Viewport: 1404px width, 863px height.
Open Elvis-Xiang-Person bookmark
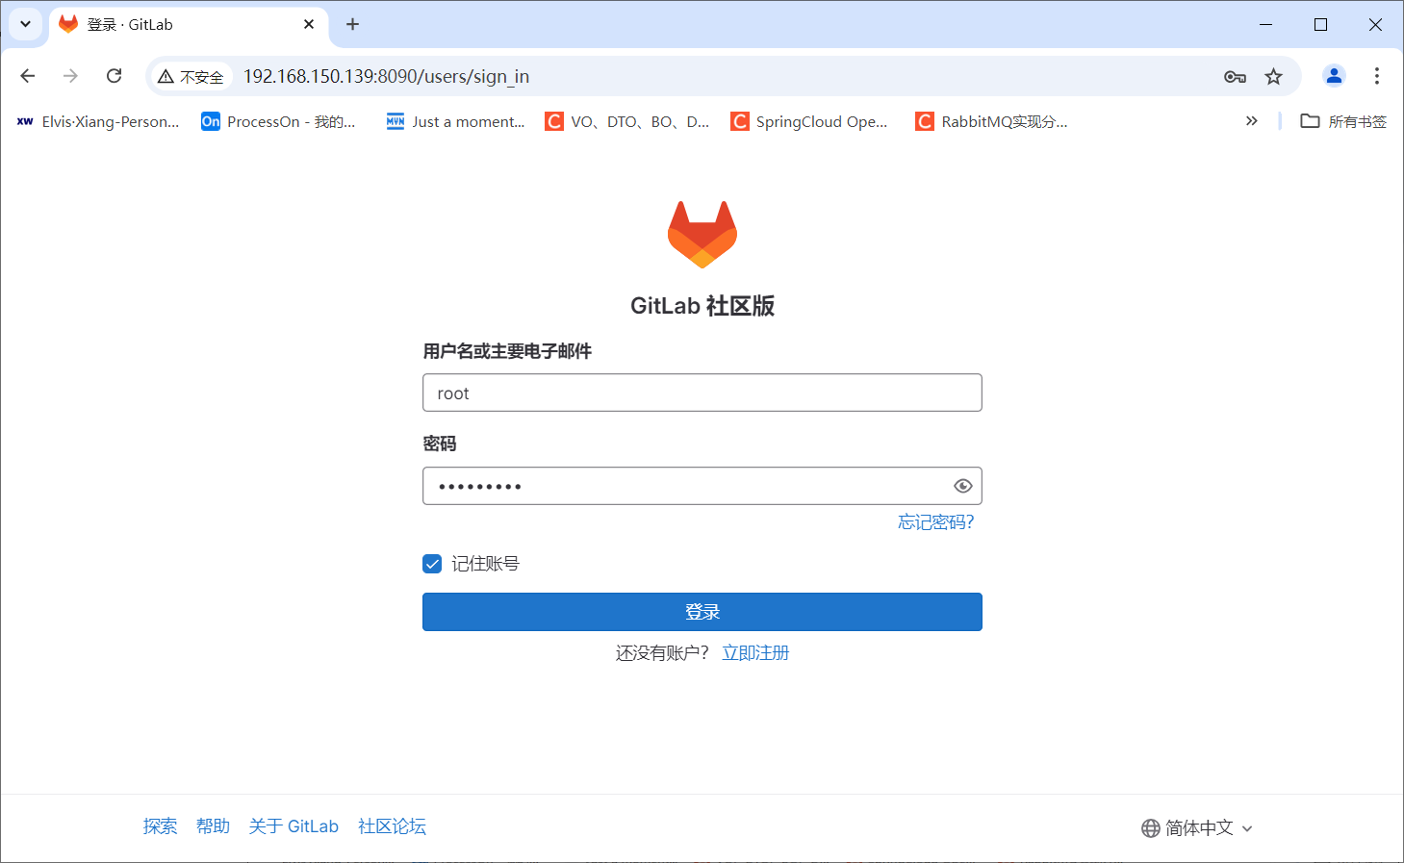[98, 121]
